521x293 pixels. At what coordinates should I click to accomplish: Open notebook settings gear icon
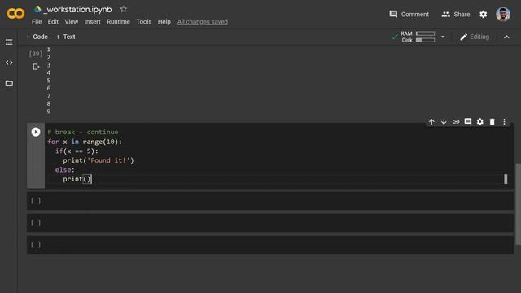483,15
